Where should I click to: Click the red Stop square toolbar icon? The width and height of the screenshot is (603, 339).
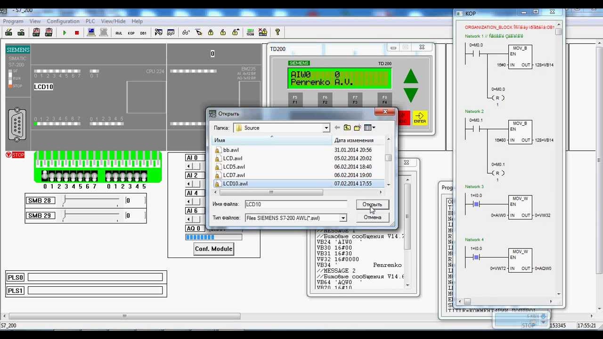(77, 32)
